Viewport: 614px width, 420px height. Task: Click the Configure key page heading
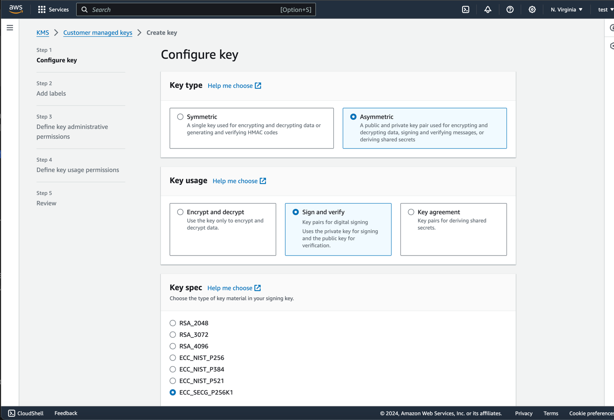(199, 54)
